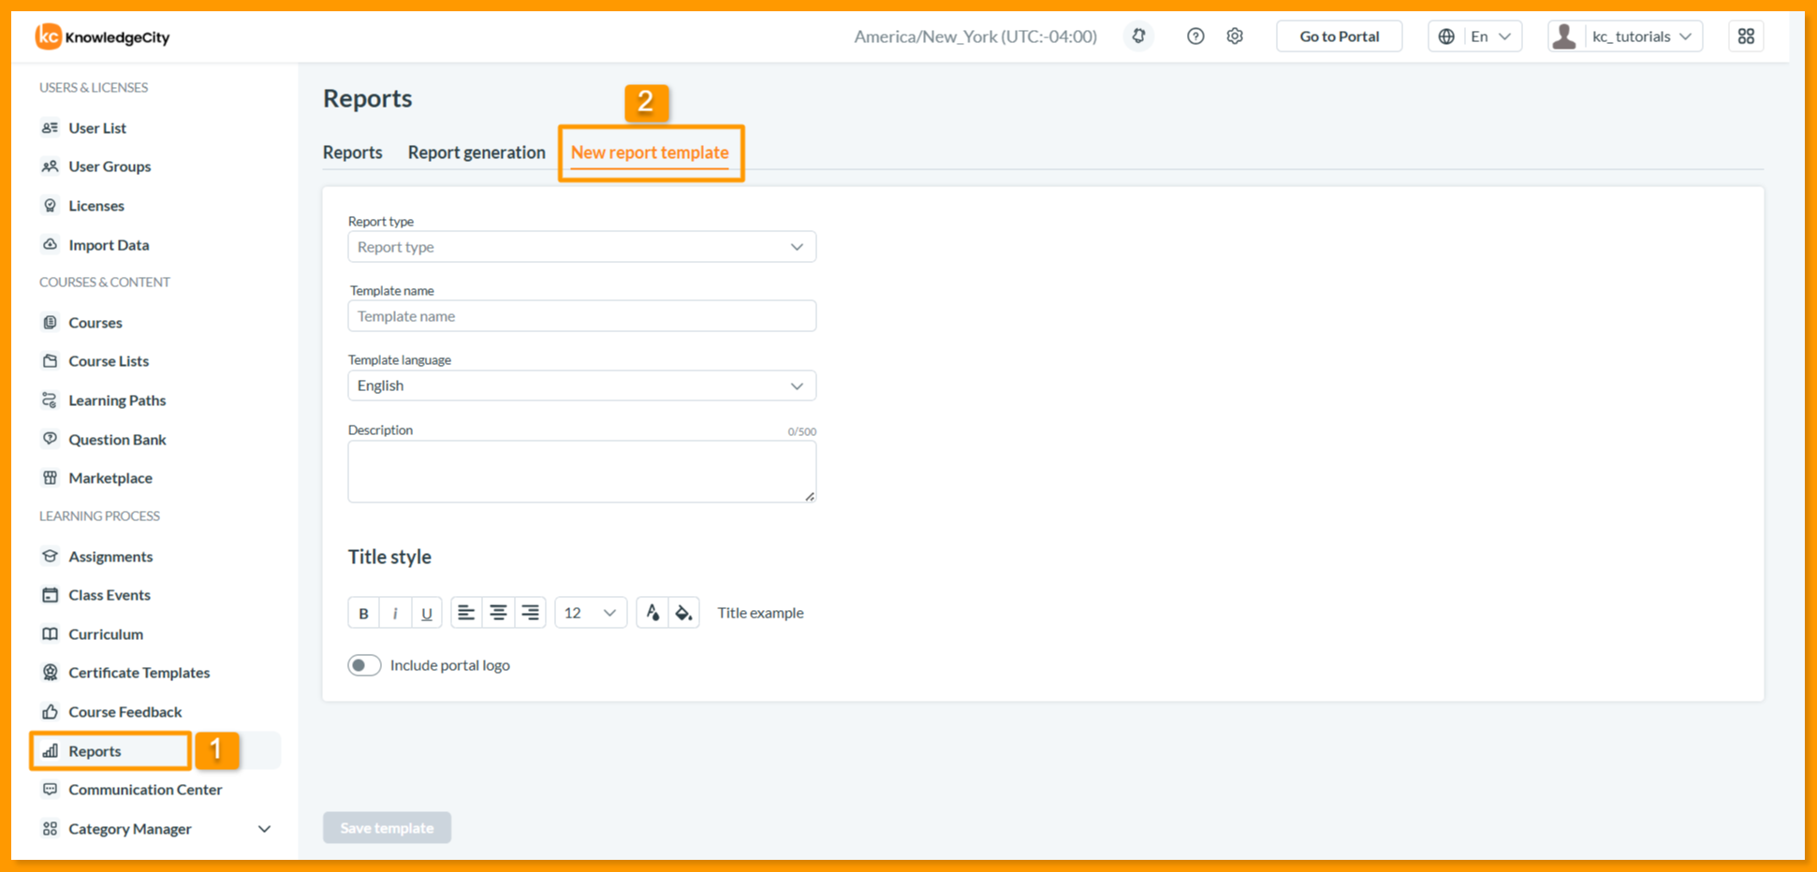Apply underline to title style

pos(427,613)
